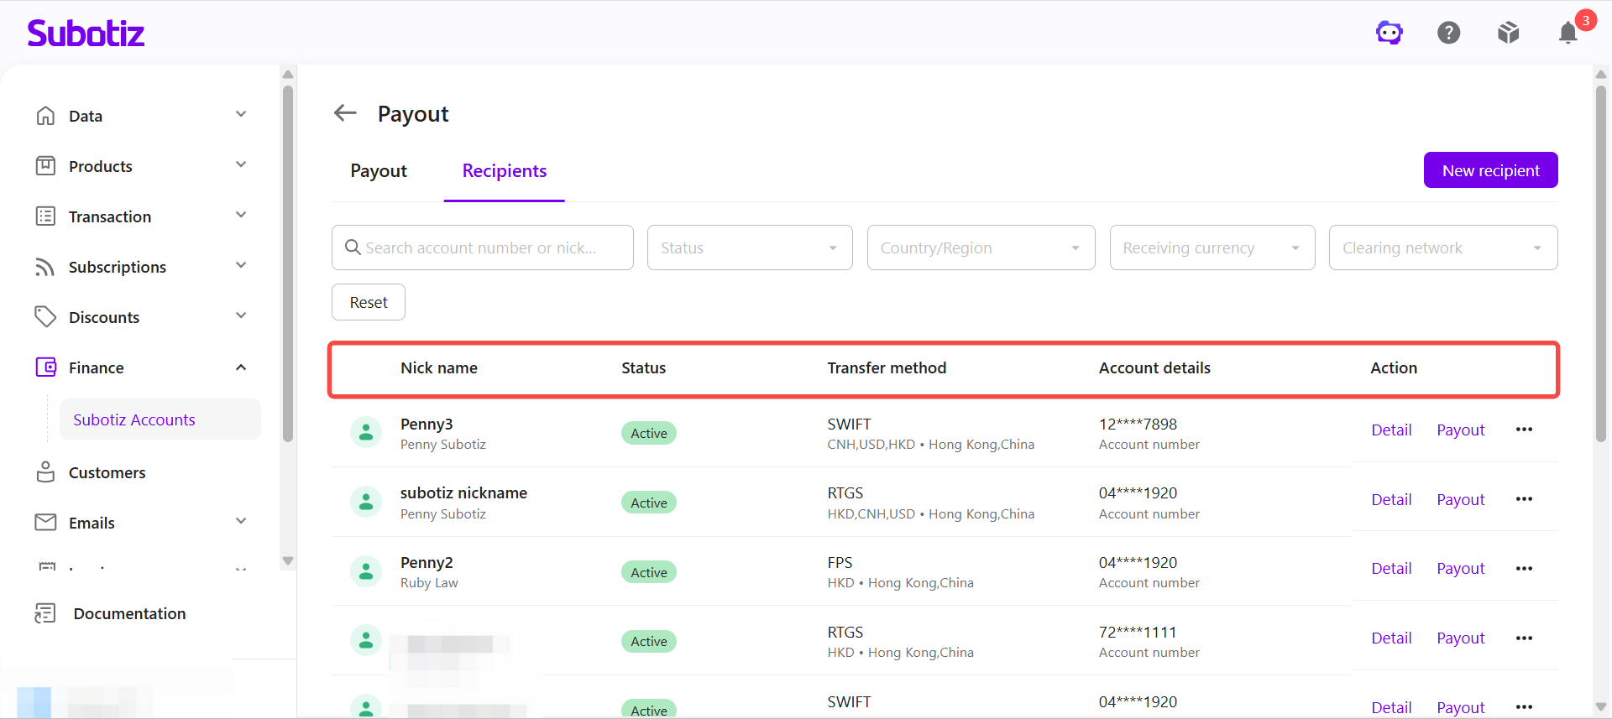The height and width of the screenshot is (719, 1612).
Task: Click the New recipient button
Action: pos(1491,170)
